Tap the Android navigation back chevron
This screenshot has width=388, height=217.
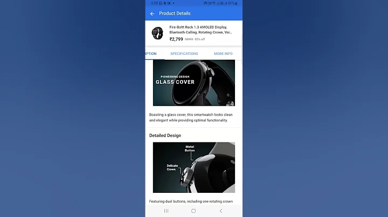point(221,211)
